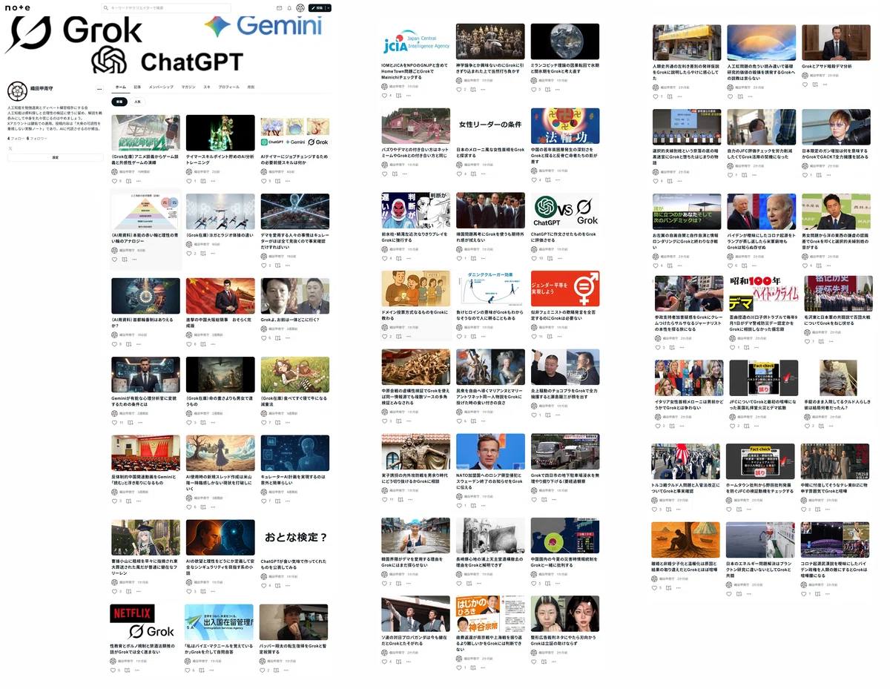
Task: Select the 人気 sort pill
Action: coord(137,102)
